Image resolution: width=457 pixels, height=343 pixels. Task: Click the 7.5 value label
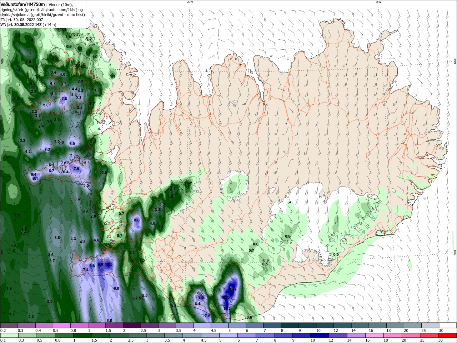pos(207,316)
